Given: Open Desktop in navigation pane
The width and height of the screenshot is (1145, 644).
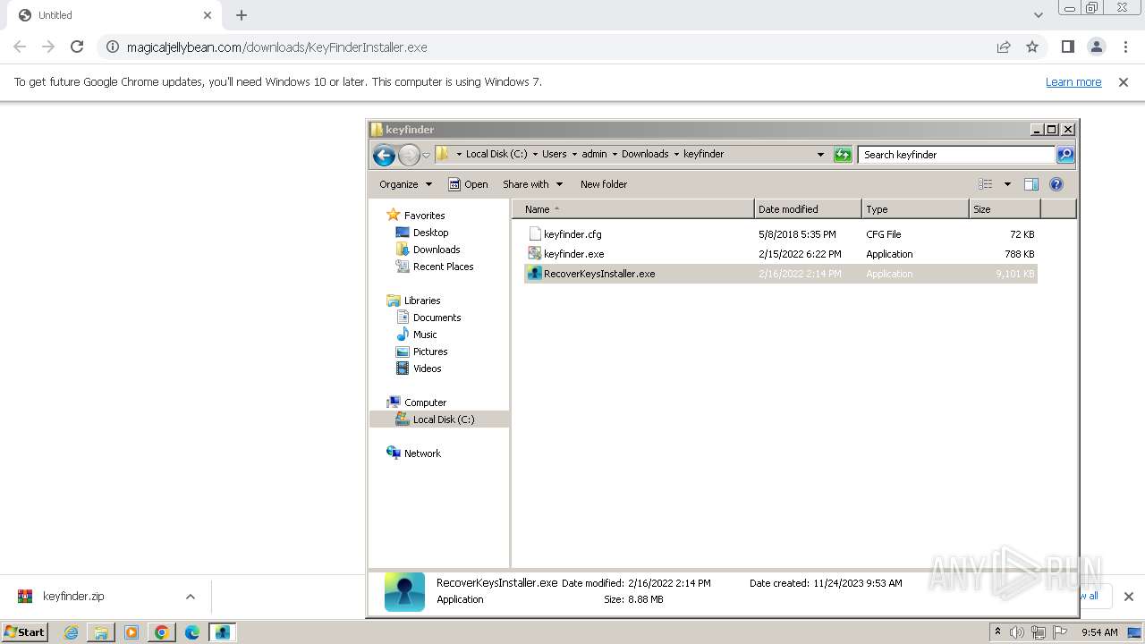Looking at the screenshot, I should (430, 233).
